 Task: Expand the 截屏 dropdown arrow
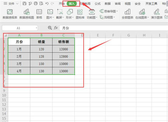coord(63,17)
